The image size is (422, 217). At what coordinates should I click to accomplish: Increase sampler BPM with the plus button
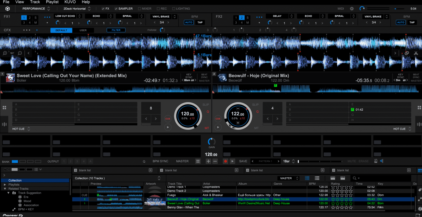208,161
